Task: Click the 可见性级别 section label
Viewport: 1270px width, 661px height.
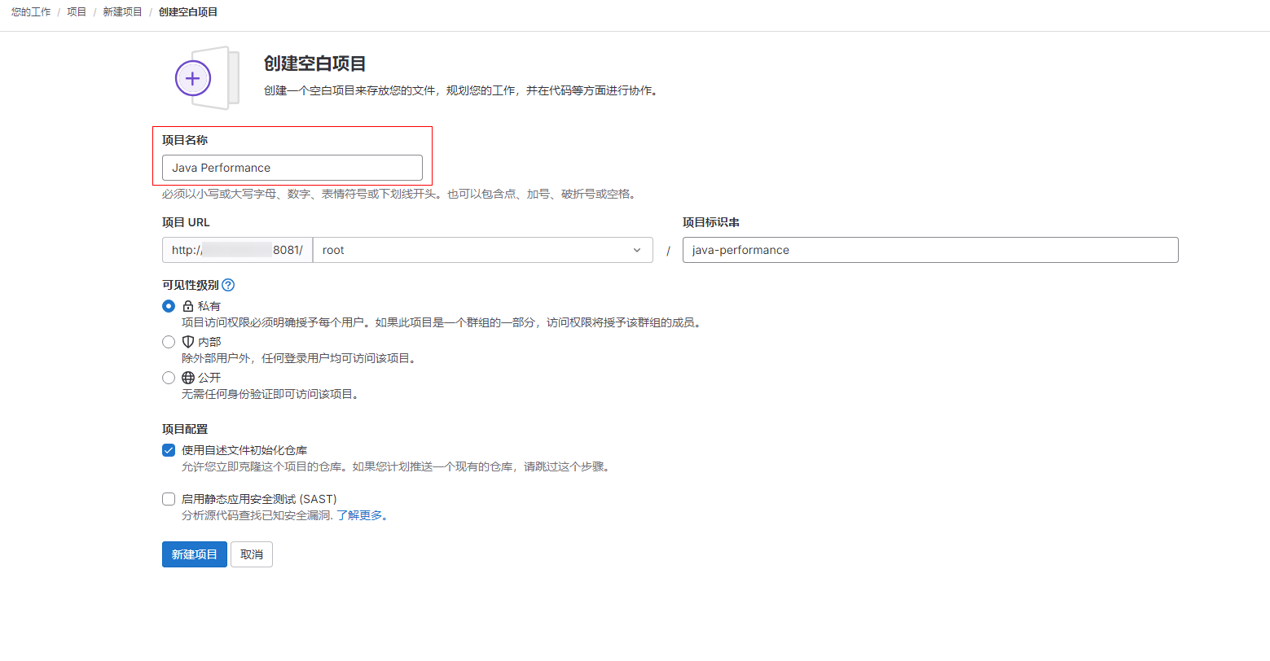Action: pos(191,285)
